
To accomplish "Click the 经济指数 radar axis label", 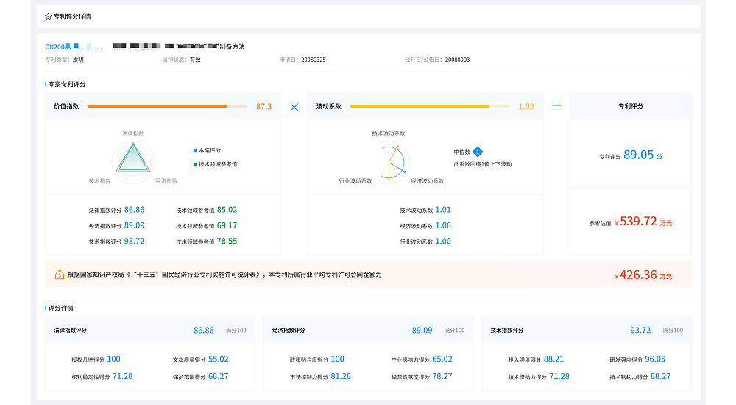I will point(166,181).
